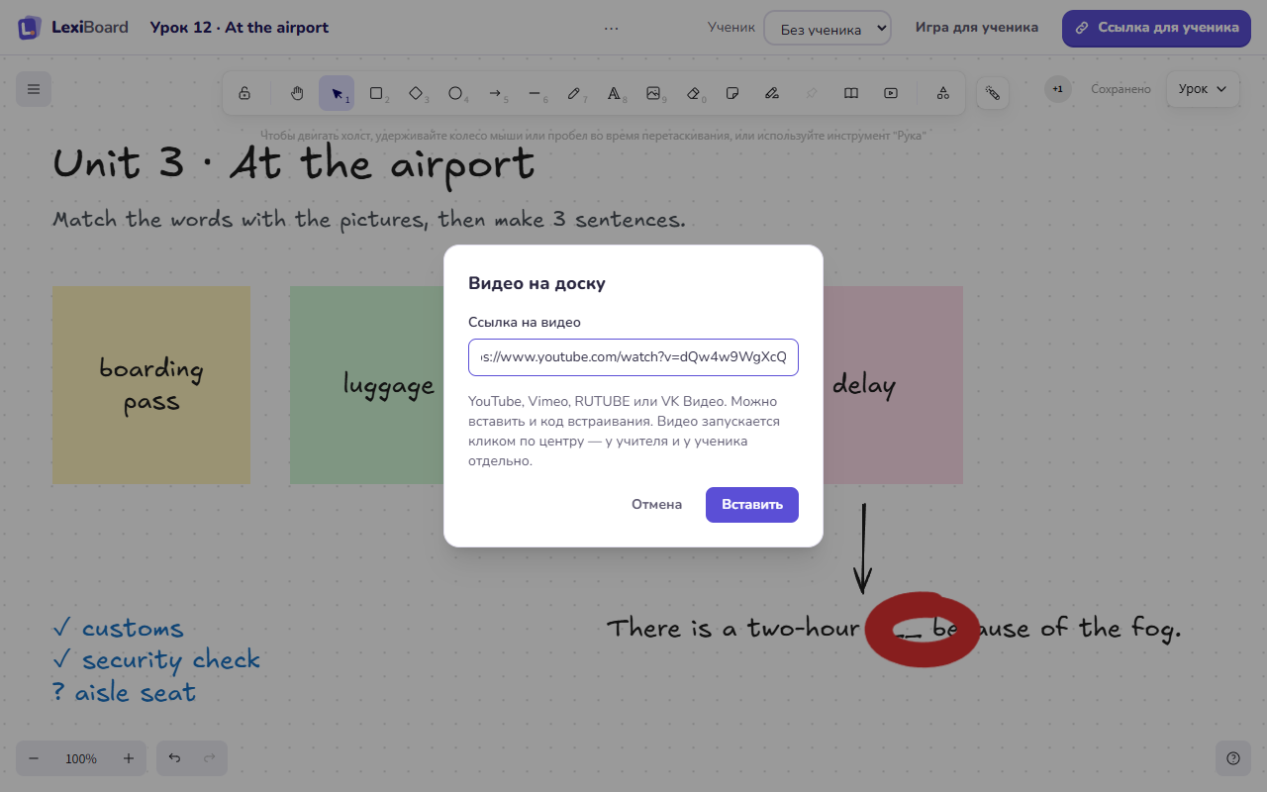The height and width of the screenshot is (792, 1267).
Task: Activate the Text tool
Action: 614,93
